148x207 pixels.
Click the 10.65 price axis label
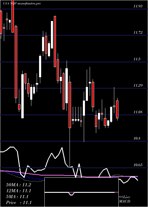(x=138, y=165)
